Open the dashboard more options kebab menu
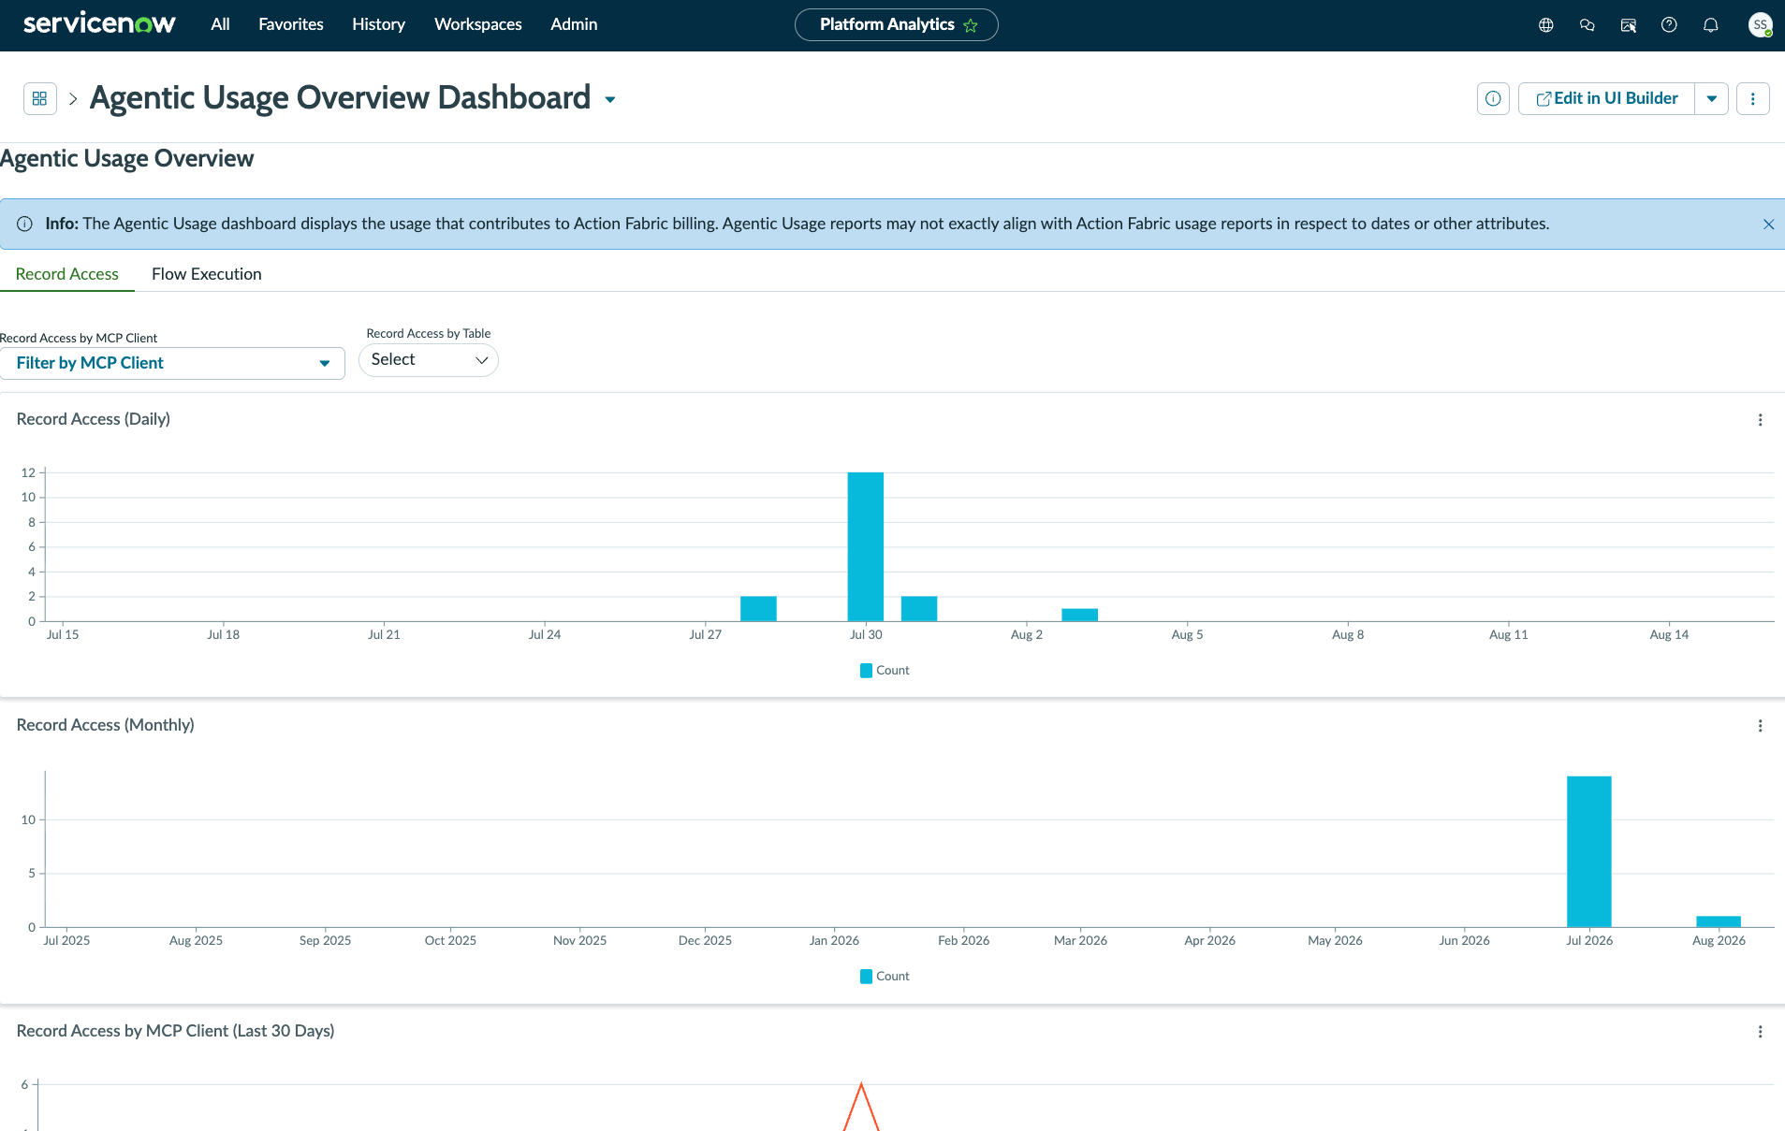Viewport: 1785px width, 1131px height. coord(1753,98)
